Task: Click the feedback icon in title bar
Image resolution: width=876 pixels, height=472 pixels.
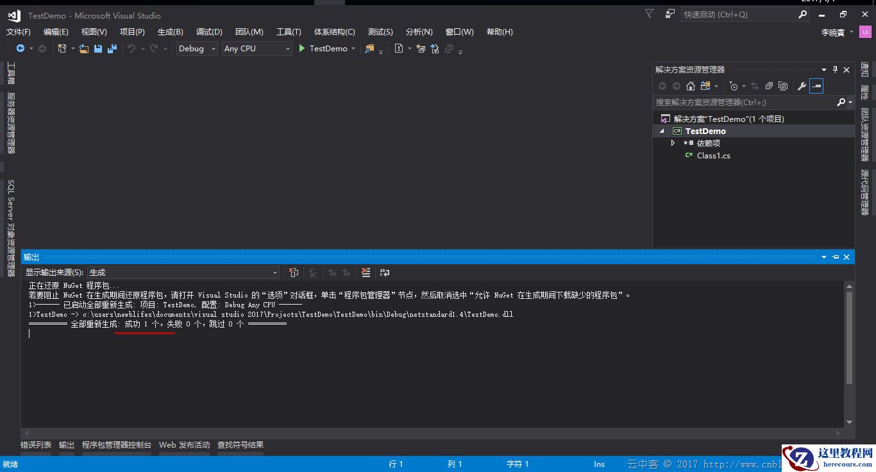Action: (x=670, y=14)
